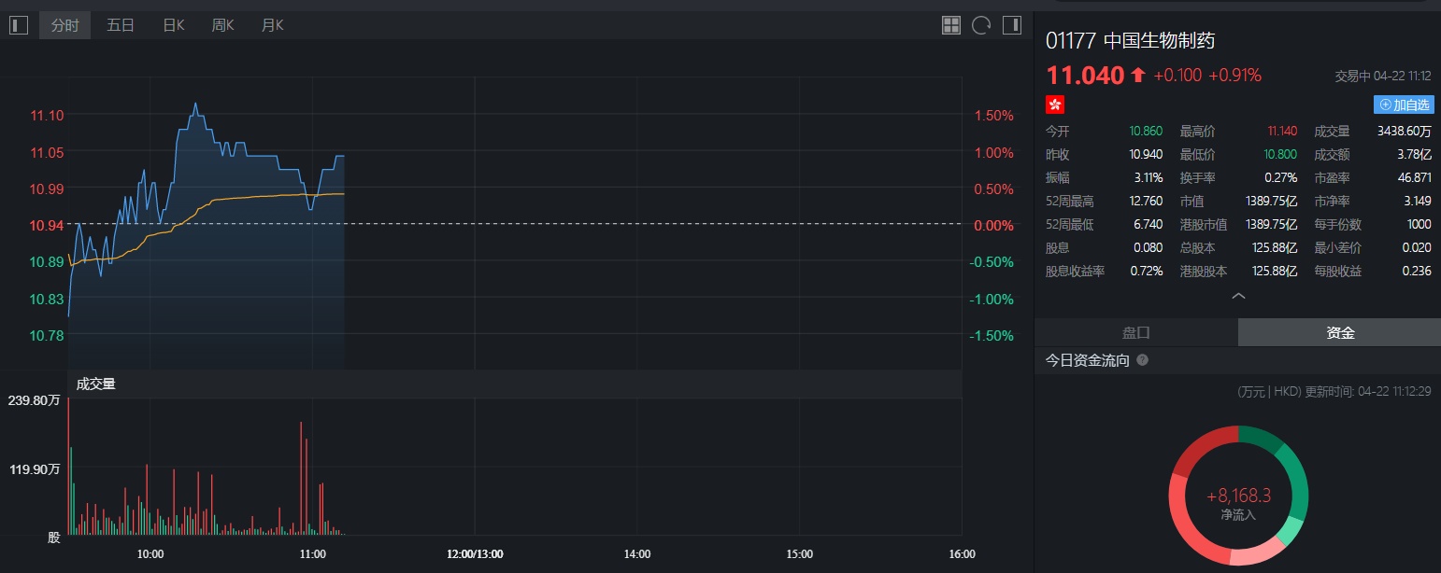Click the 股息 value 0.080

(1148, 248)
